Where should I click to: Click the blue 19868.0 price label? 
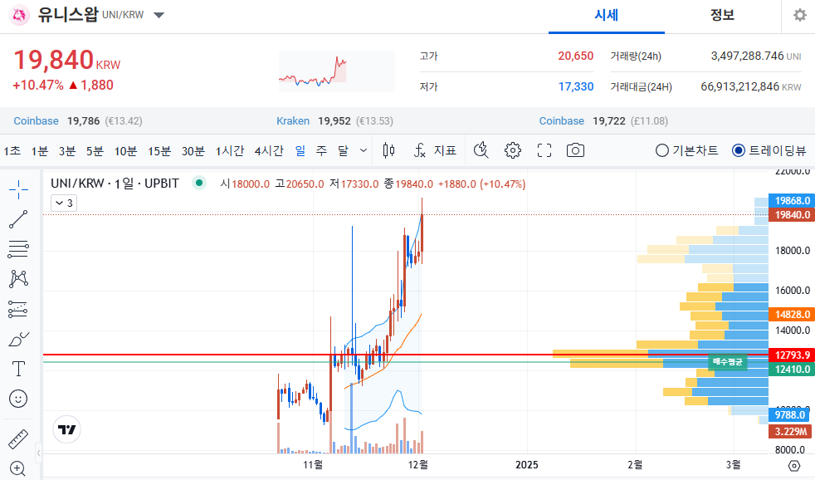click(792, 201)
